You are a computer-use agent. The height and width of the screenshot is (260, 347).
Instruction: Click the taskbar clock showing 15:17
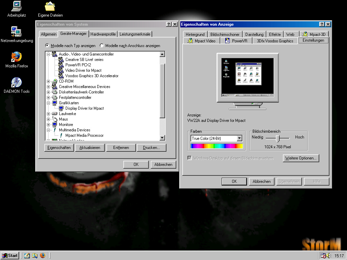pyautogui.click(x=339, y=256)
